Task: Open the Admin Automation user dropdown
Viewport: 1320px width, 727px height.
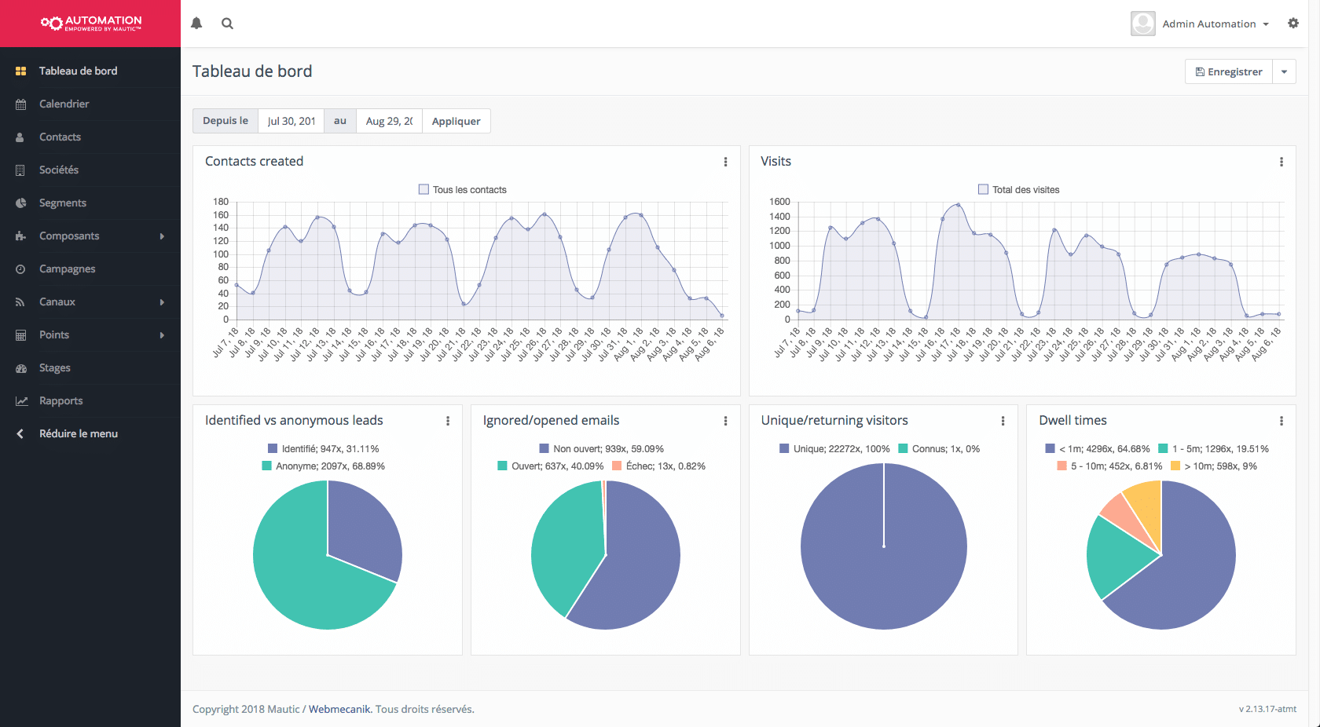Action: (x=1215, y=24)
